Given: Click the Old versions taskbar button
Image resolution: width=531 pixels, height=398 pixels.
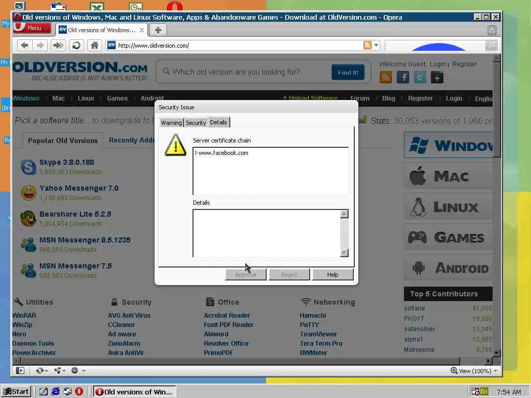Looking at the screenshot, I should [135, 392].
